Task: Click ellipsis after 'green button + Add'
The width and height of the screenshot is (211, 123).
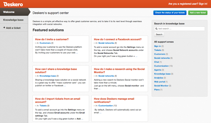Action: click(x=82, y=119)
